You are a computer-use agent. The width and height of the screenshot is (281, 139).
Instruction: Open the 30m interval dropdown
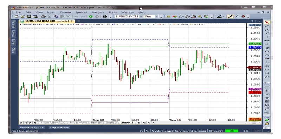pyautogui.click(x=157, y=17)
